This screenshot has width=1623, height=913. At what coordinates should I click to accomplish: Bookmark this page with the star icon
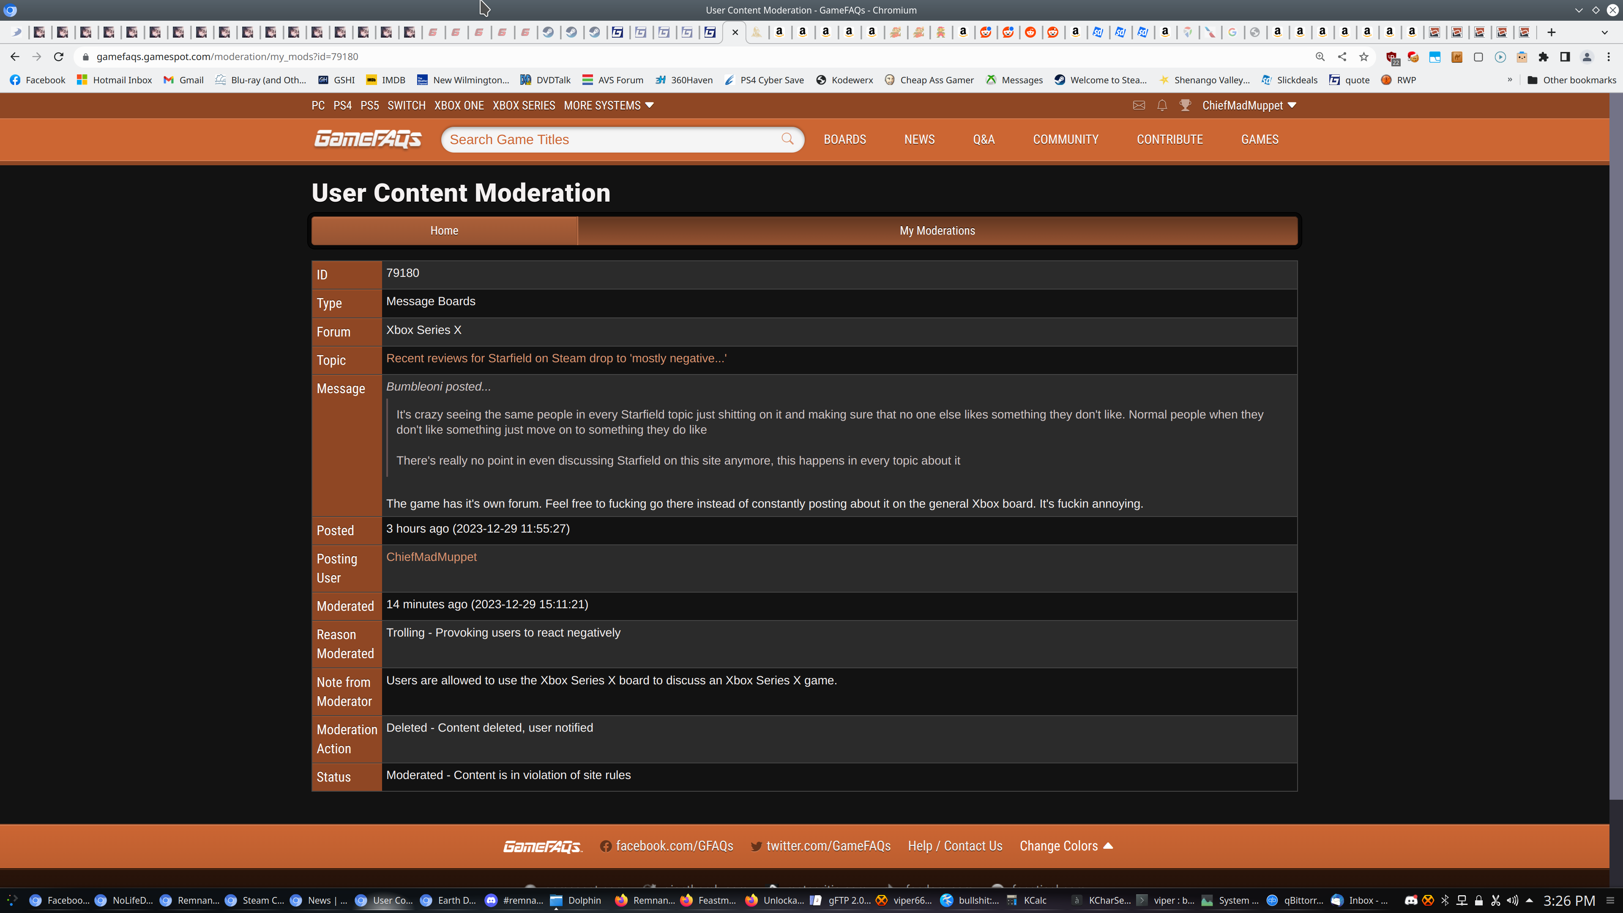pos(1363,57)
